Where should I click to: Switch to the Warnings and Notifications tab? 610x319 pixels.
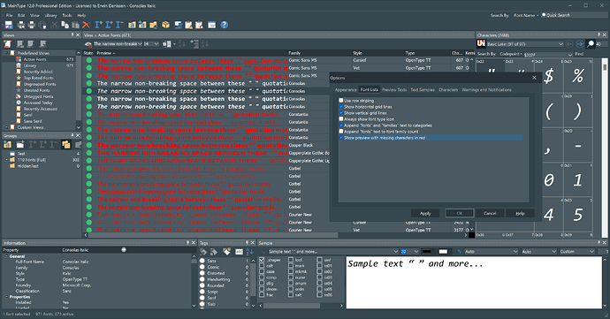[486, 90]
